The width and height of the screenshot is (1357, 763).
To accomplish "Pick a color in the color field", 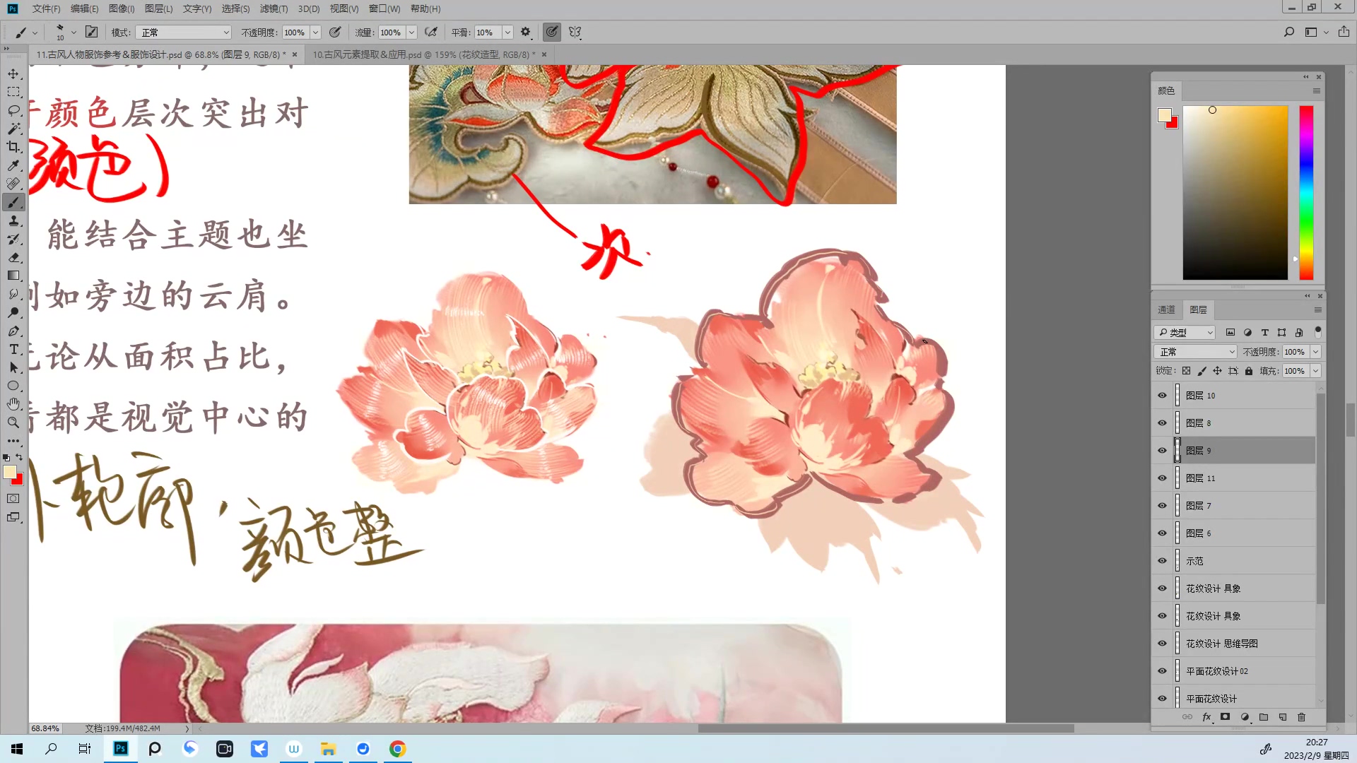I will (x=1235, y=192).
